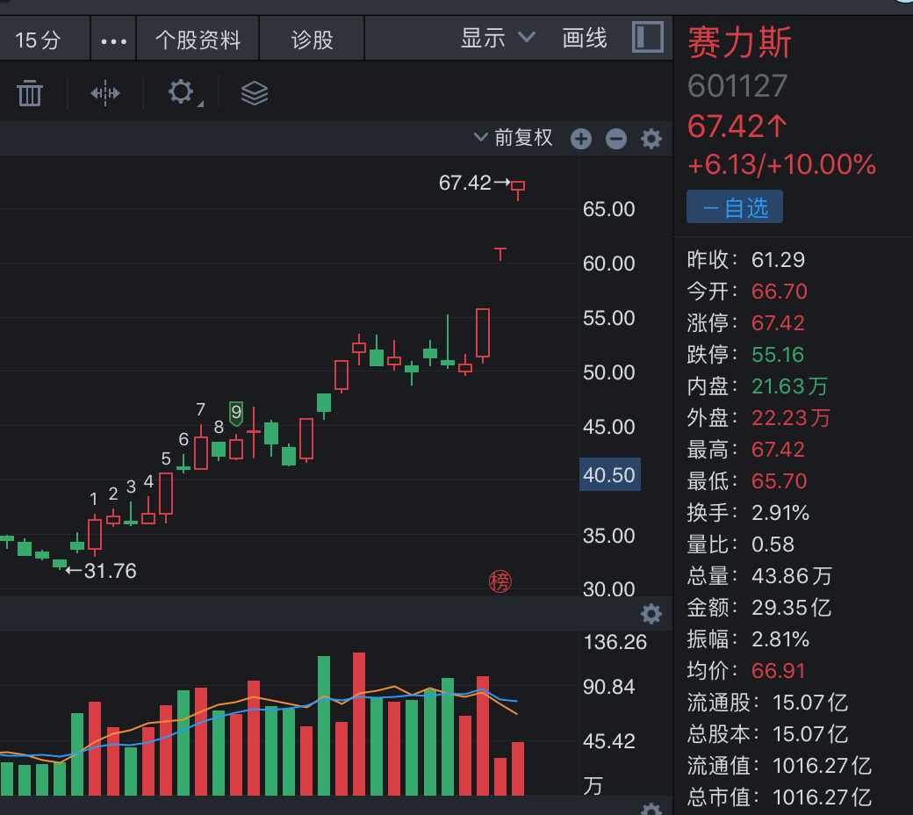The image size is (913, 815).
Task: Select the 15分 period tab
Action: pyautogui.click(x=39, y=40)
